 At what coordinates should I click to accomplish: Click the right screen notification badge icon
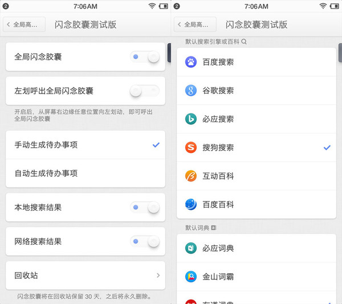point(177,6)
